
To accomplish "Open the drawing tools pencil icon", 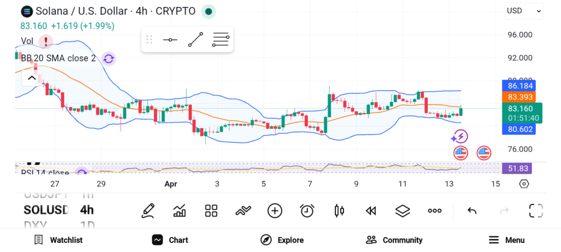I will pyautogui.click(x=147, y=210).
